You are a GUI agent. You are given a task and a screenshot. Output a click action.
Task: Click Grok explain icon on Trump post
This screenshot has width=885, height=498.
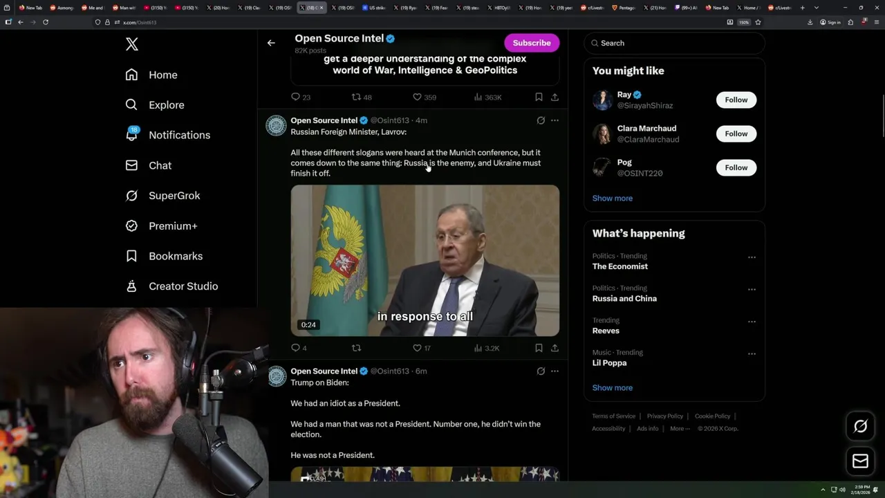pyautogui.click(x=541, y=371)
